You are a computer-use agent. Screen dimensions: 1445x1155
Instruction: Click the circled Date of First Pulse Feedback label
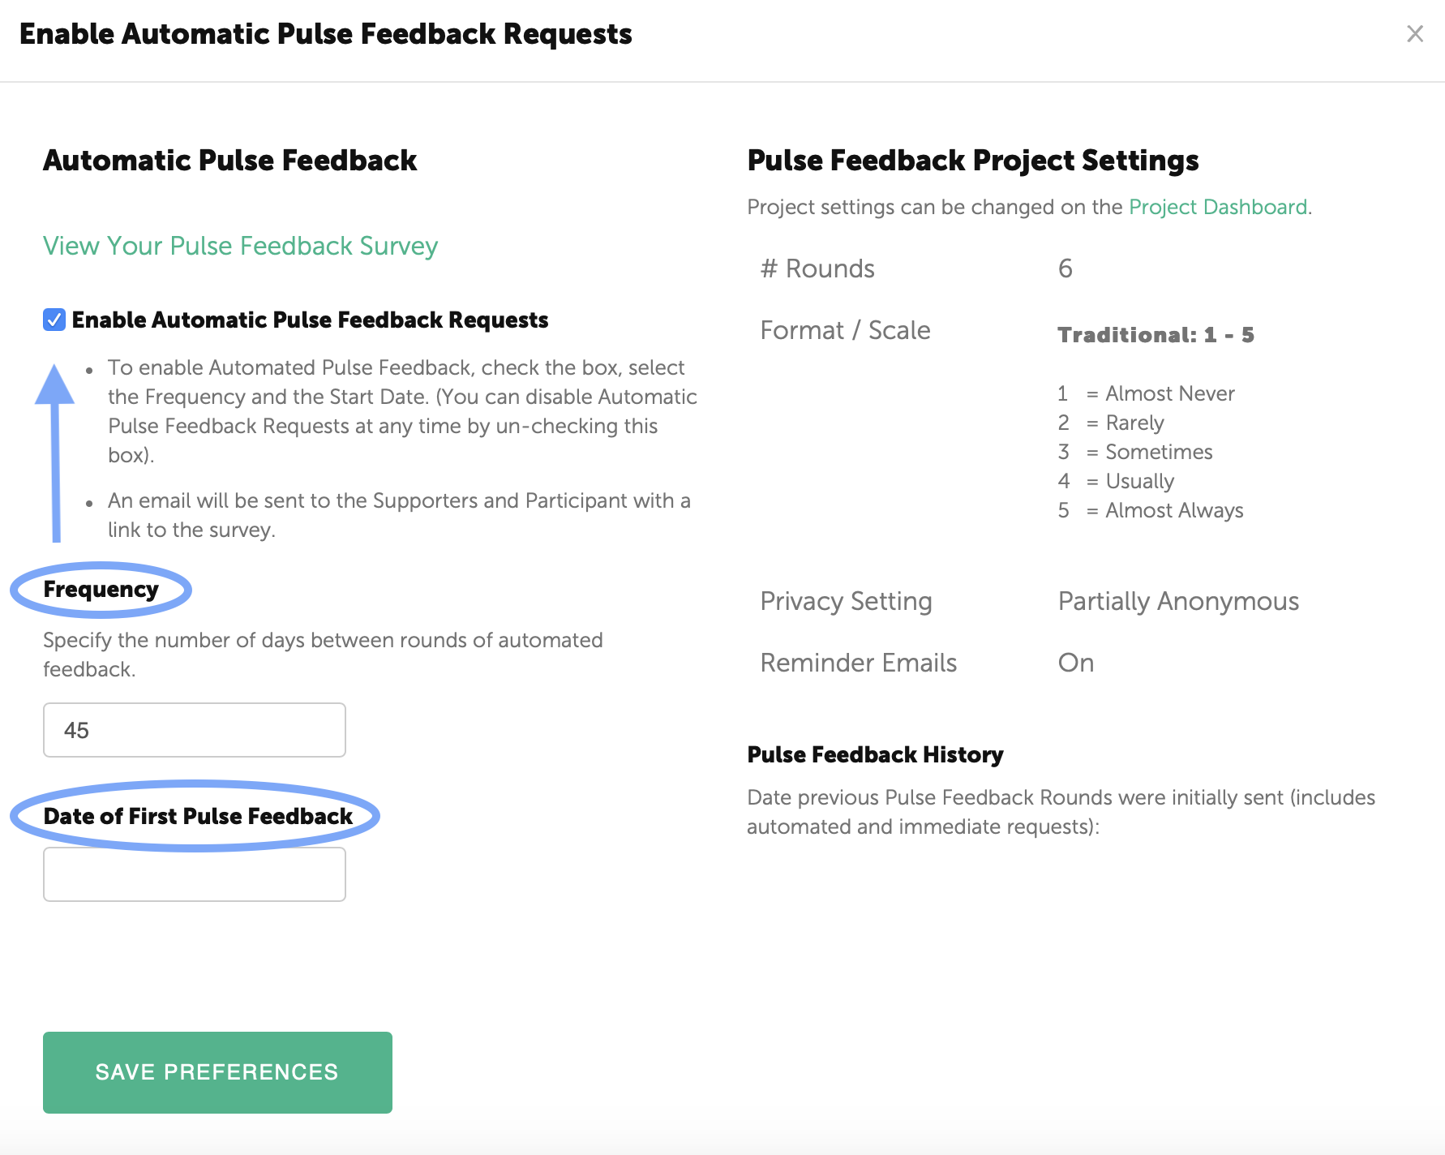point(197,816)
